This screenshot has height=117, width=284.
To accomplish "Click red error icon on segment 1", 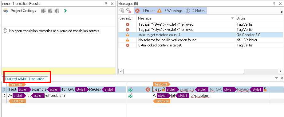I will click(x=148, y=90).
